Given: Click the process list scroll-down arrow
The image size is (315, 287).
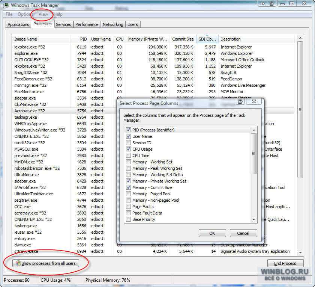Looking at the screenshot, I should click(300, 252).
